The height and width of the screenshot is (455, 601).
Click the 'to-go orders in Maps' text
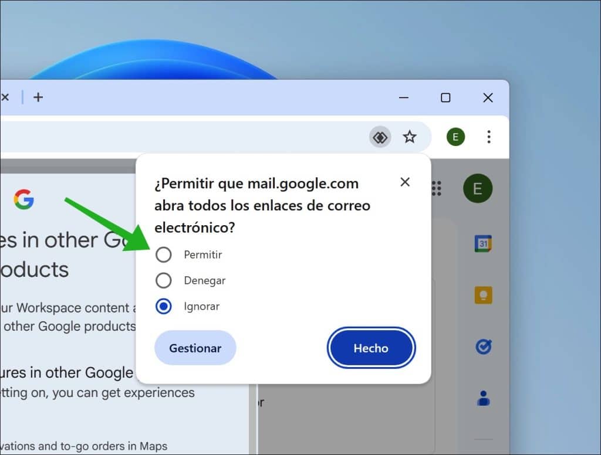(113, 446)
